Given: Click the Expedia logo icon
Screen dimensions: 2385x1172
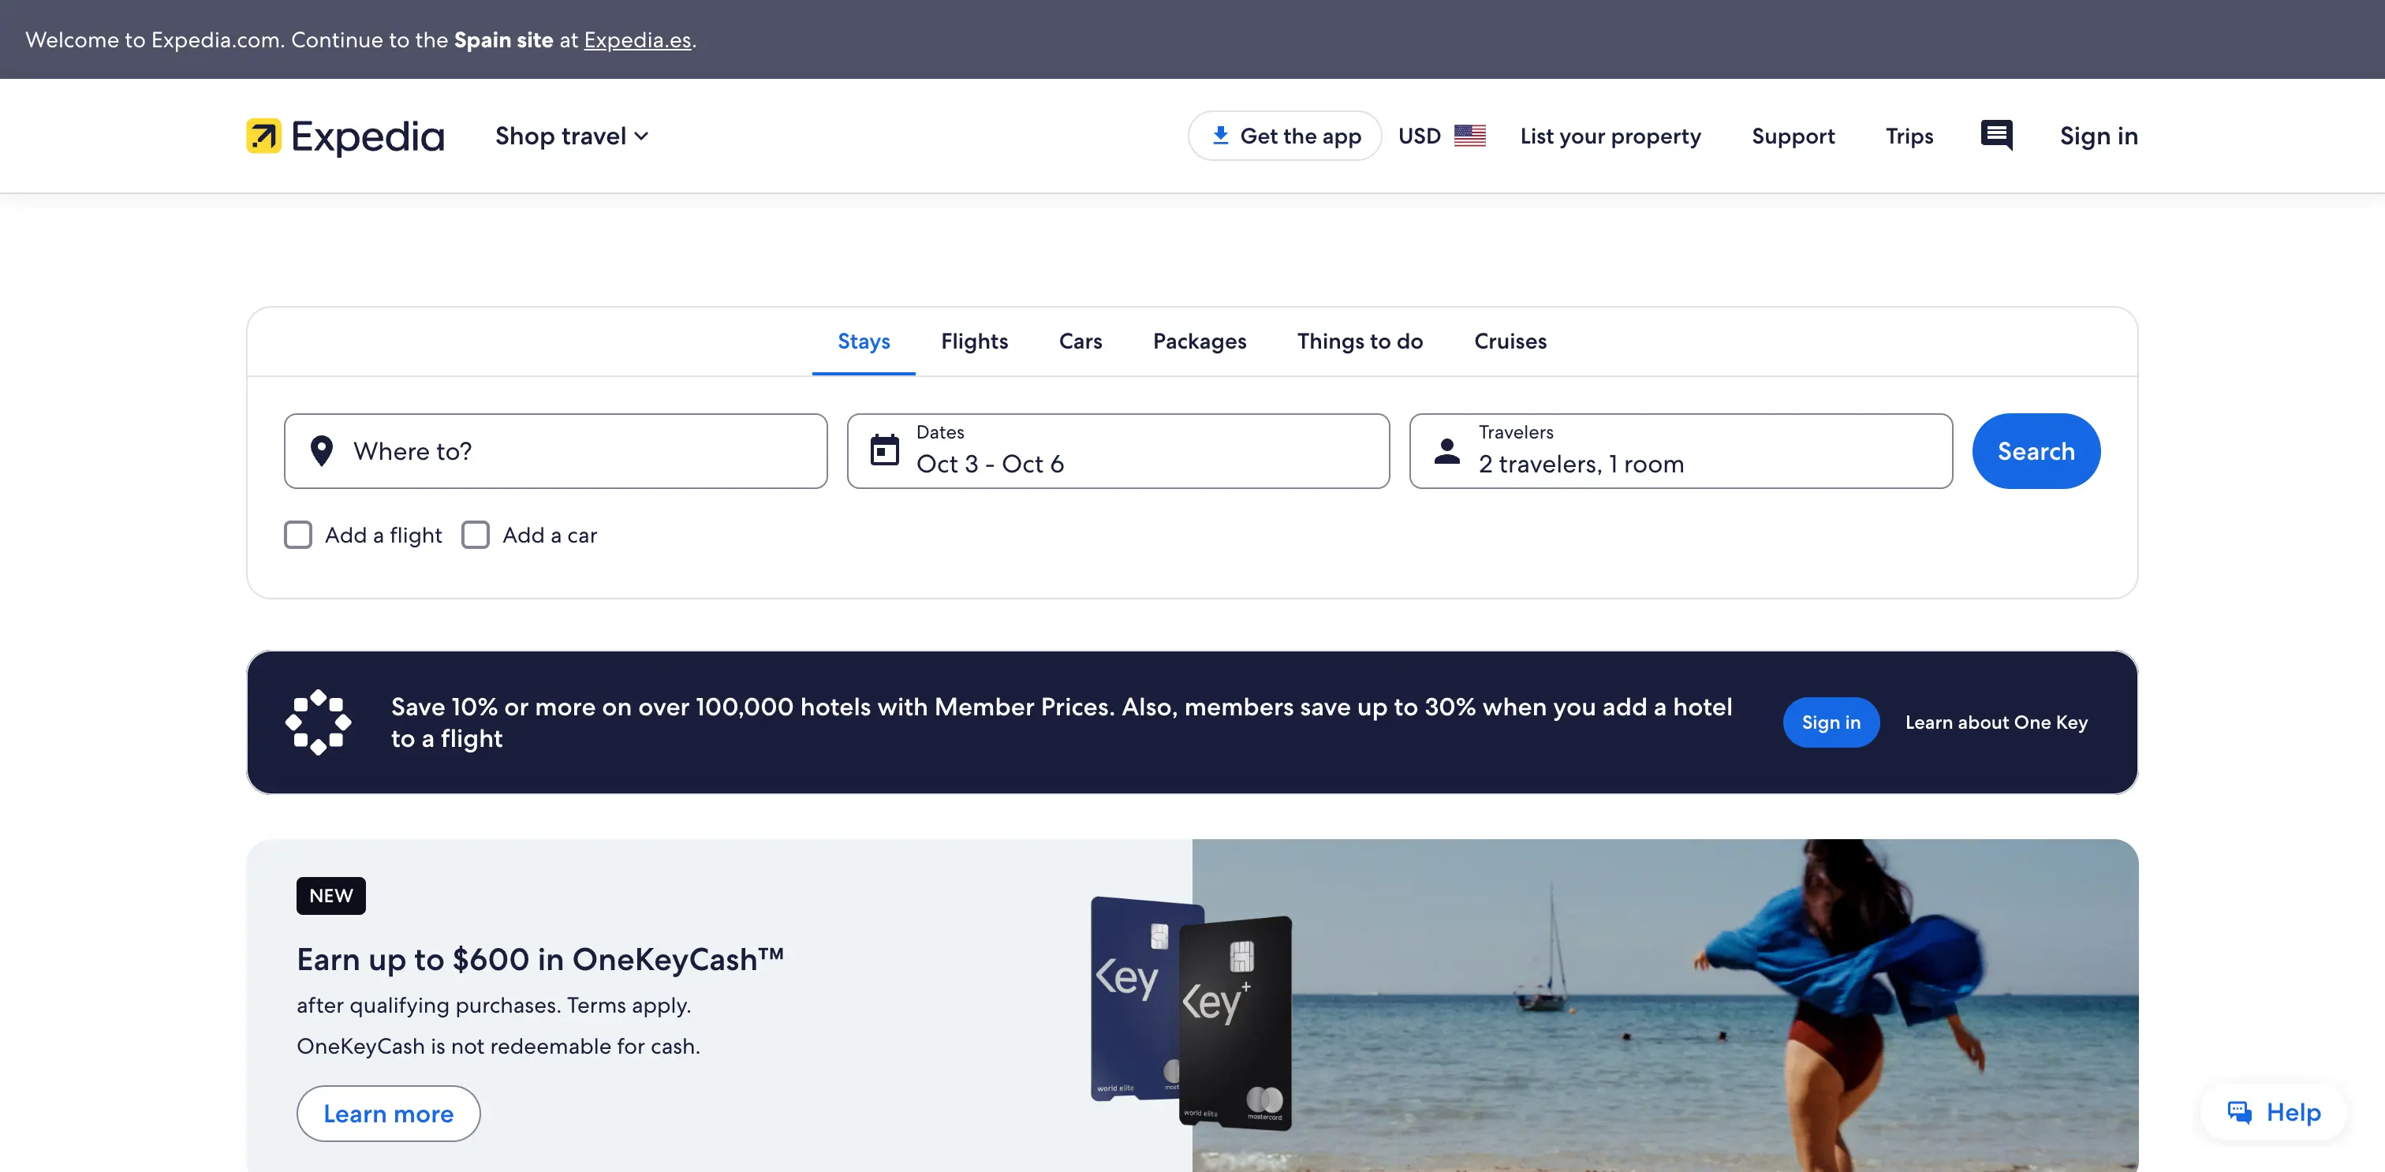Looking at the screenshot, I should [263, 136].
